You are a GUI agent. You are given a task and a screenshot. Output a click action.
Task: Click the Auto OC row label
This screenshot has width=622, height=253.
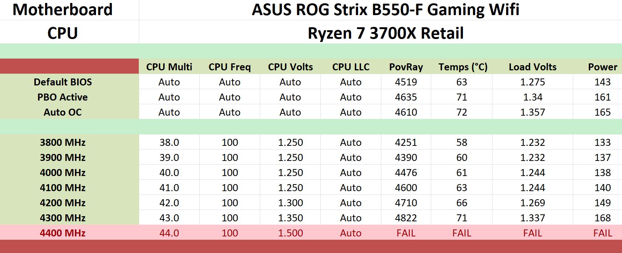[x=63, y=112]
